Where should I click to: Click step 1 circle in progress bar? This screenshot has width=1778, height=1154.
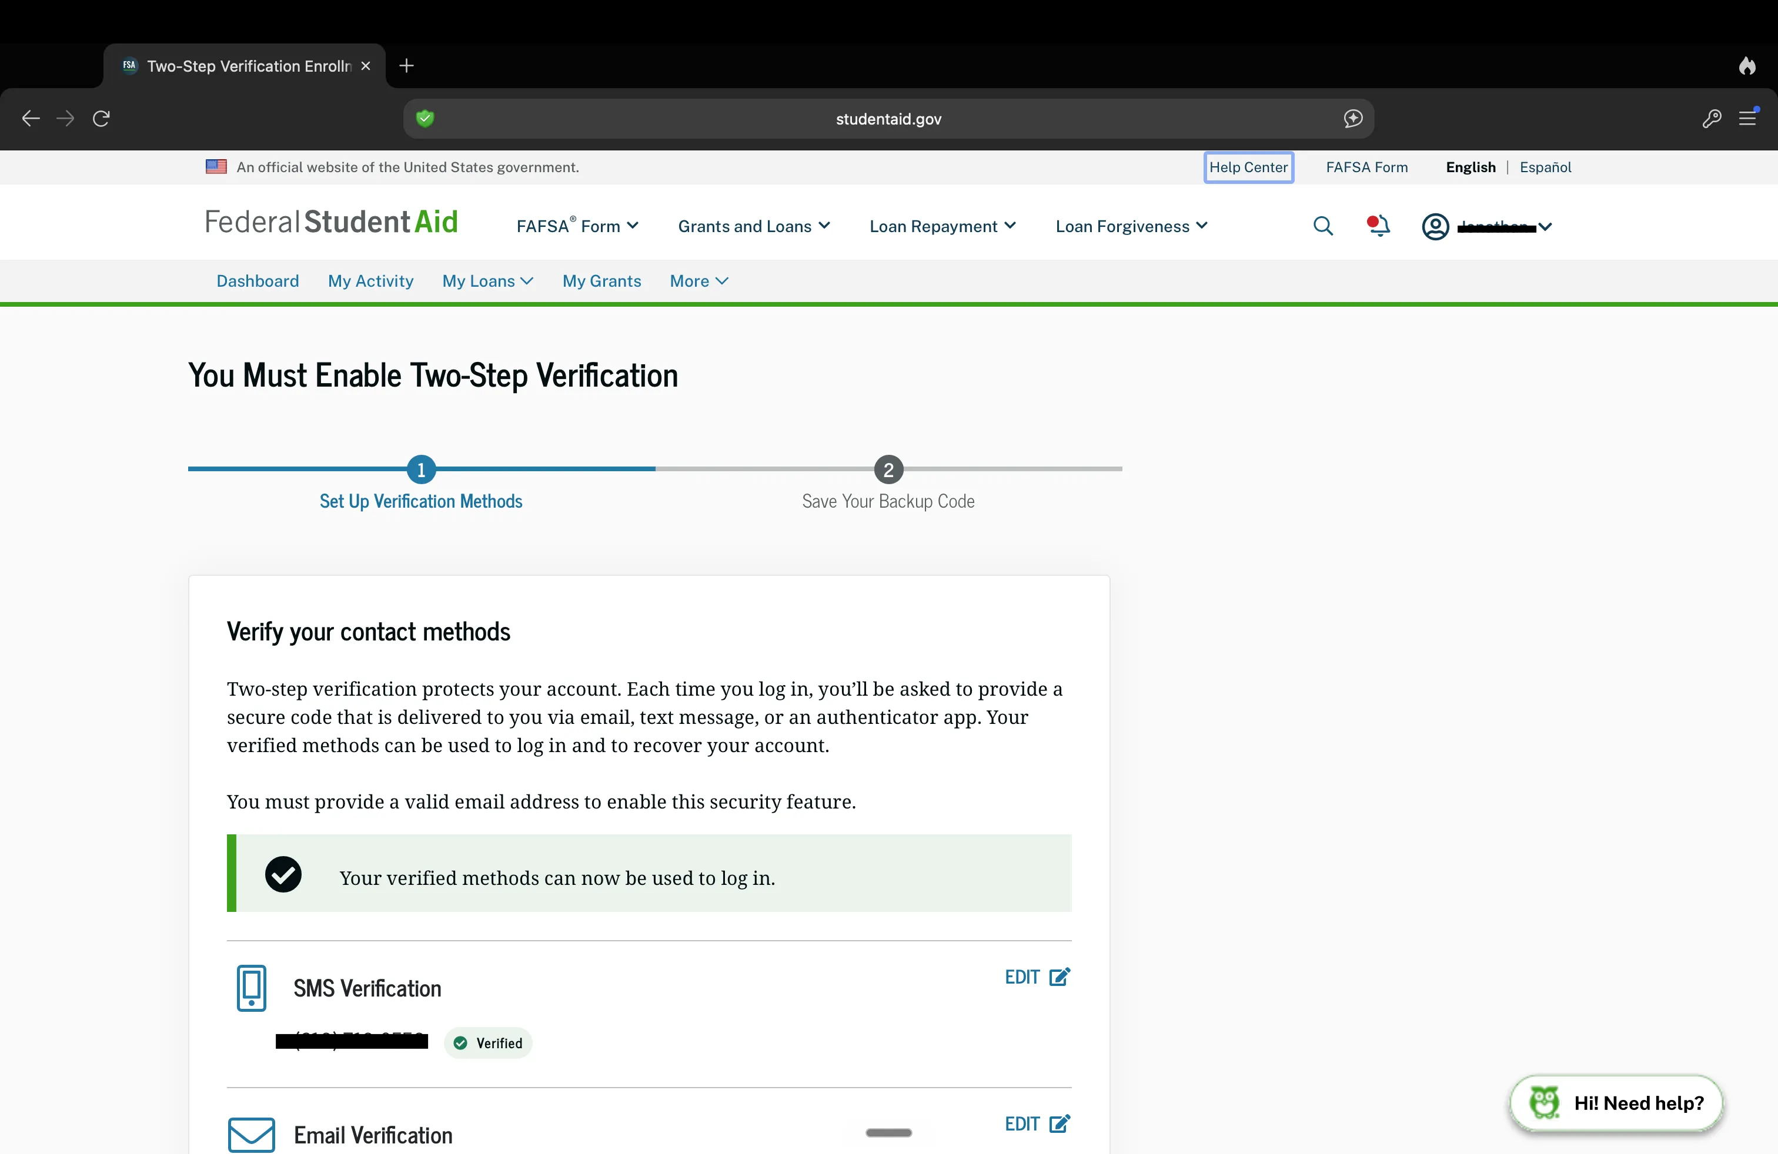point(422,469)
